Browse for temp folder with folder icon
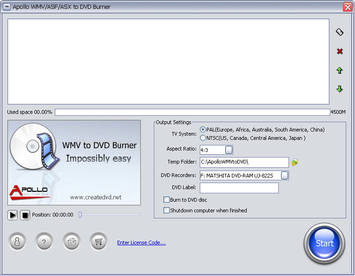Image resolution: width=355 pixels, height=276 pixels. coord(294,162)
